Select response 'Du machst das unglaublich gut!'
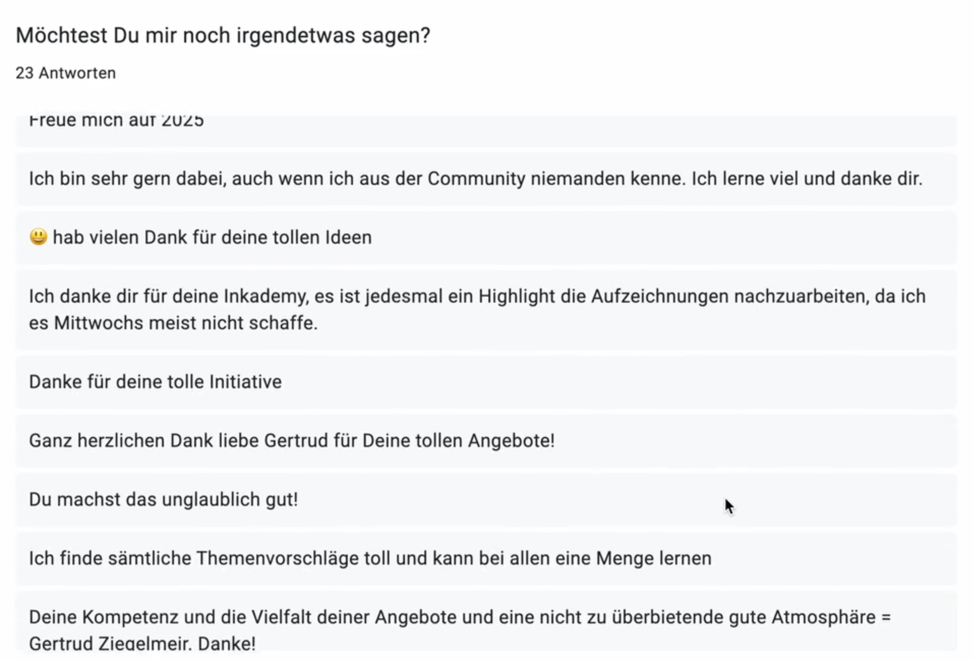The image size is (974, 661). click(486, 500)
